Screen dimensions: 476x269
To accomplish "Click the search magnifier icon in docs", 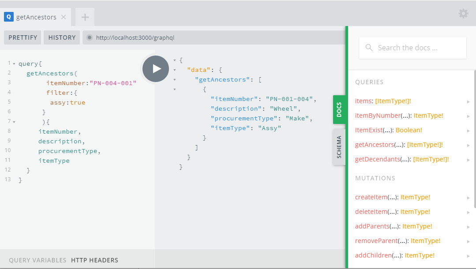I will [369, 48].
